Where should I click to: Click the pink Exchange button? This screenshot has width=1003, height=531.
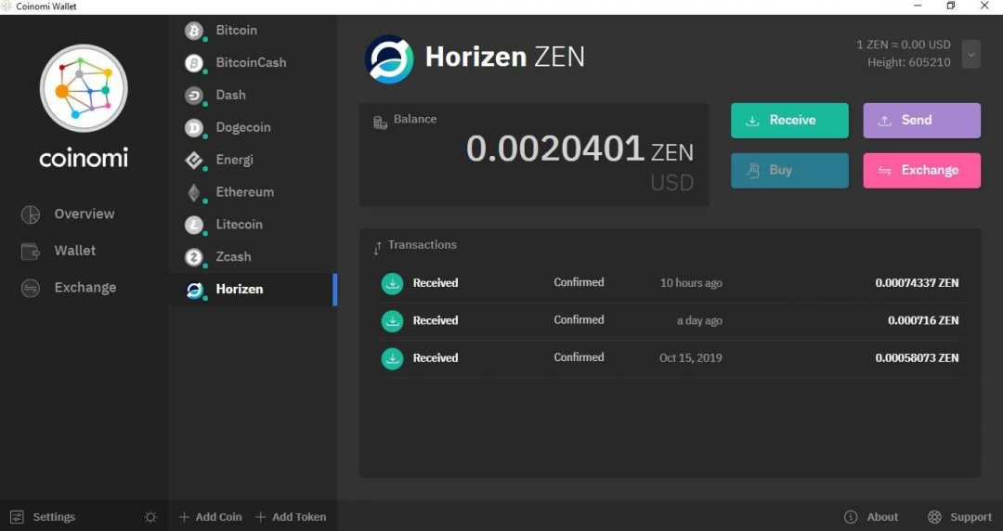point(921,171)
